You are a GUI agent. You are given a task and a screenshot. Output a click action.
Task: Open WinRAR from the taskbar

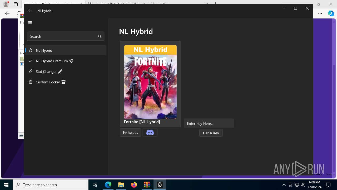click(x=147, y=185)
